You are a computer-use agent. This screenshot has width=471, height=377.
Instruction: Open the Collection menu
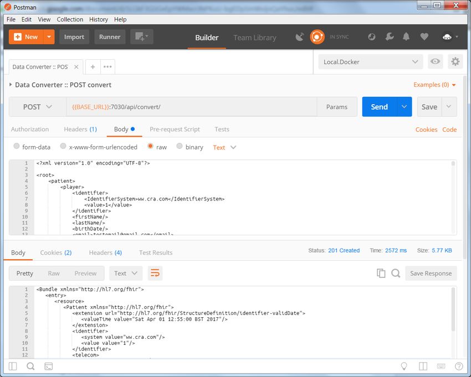coord(70,19)
